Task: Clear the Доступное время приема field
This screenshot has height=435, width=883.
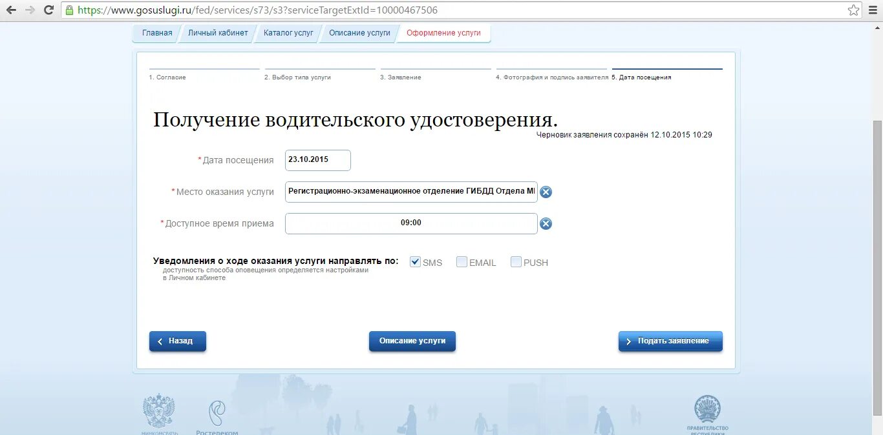Action: click(x=546, y=223)
